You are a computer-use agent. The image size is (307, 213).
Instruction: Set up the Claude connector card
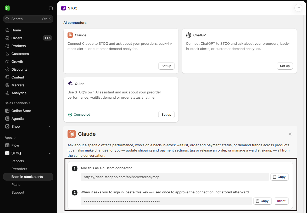click(x=166, y=66)
